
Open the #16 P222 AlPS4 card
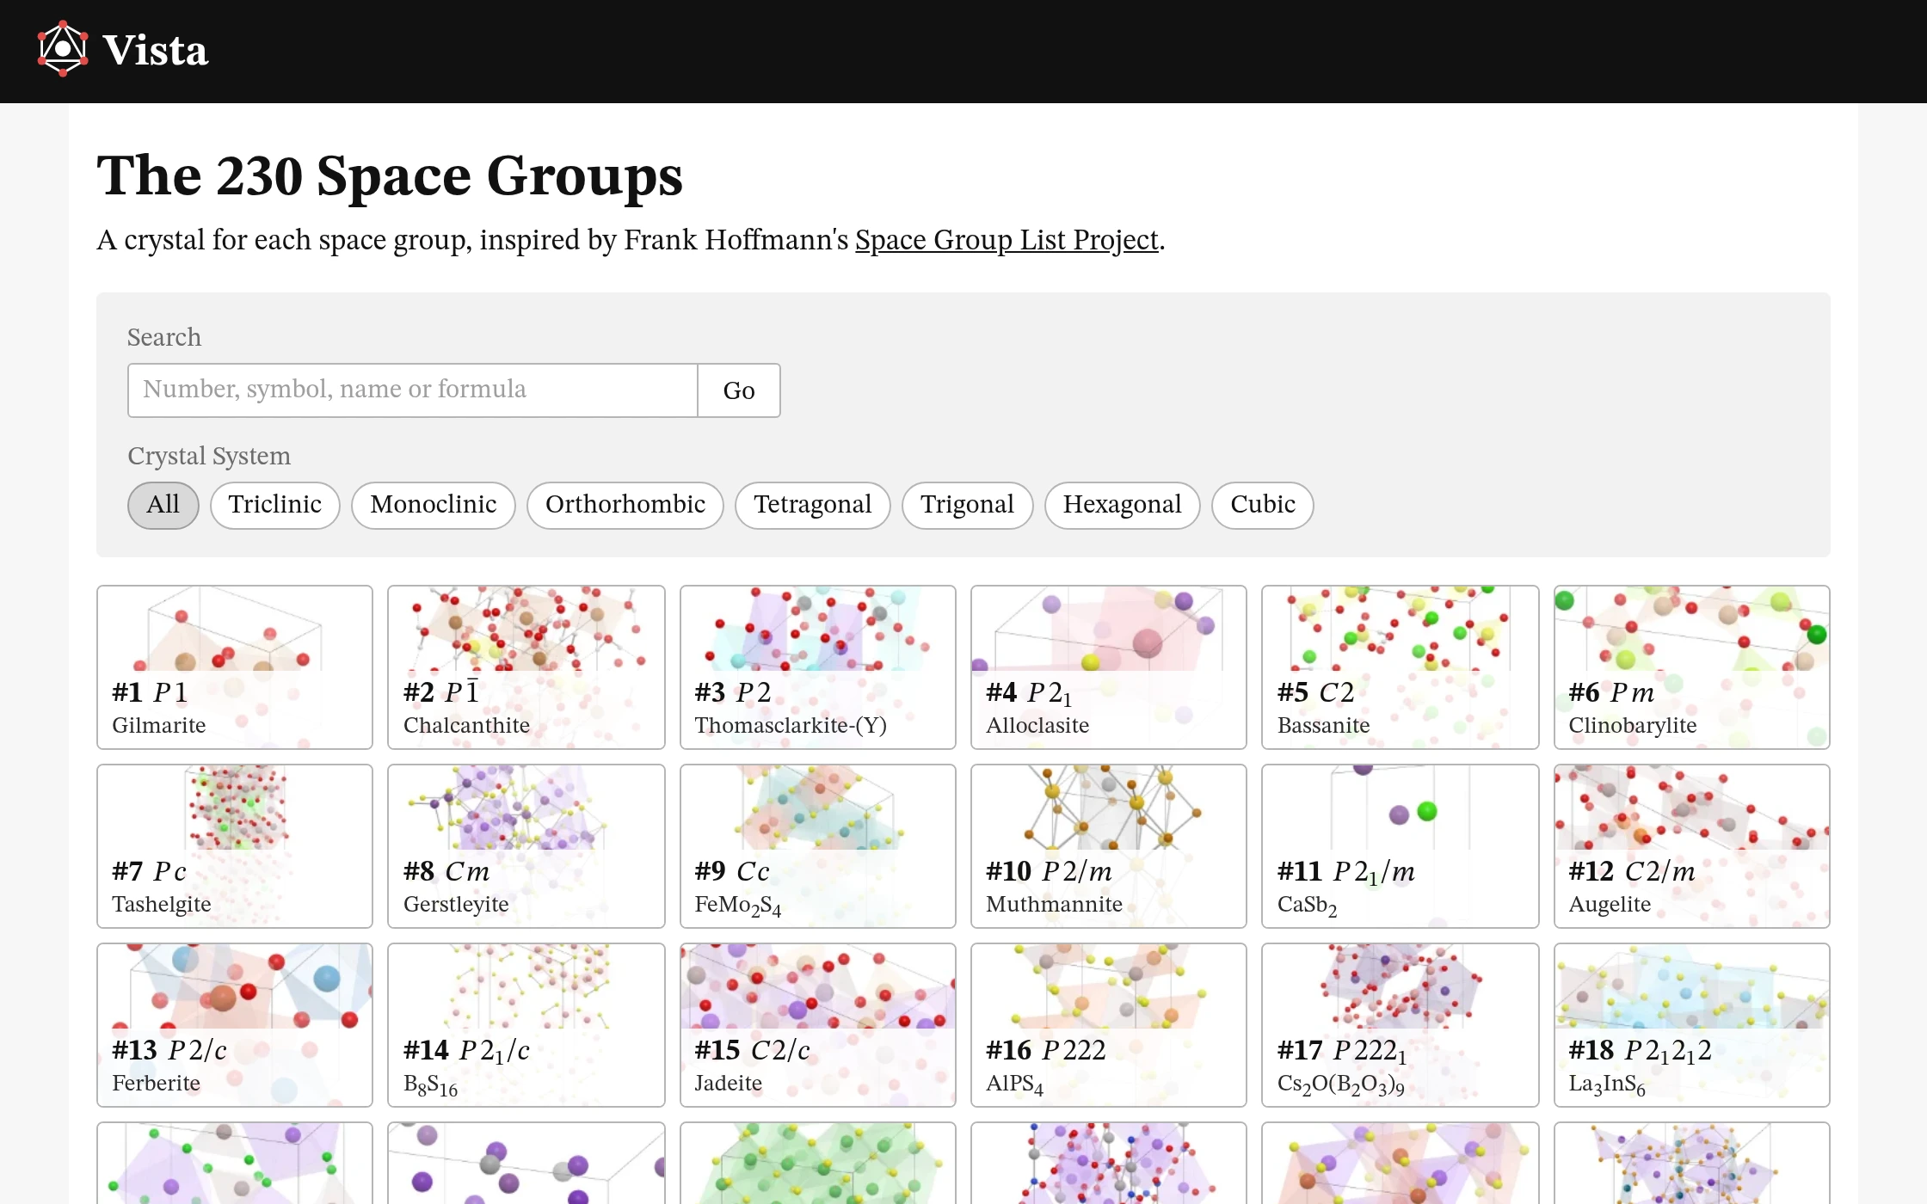pos(1109,1025)
